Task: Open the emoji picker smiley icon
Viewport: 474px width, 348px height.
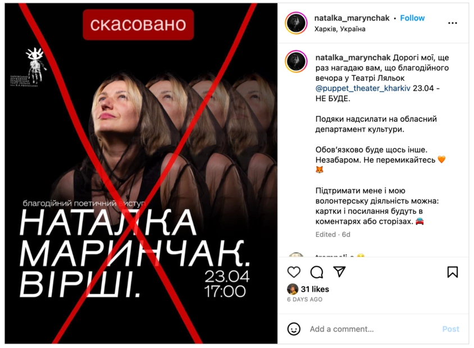Action: (294, 329)
